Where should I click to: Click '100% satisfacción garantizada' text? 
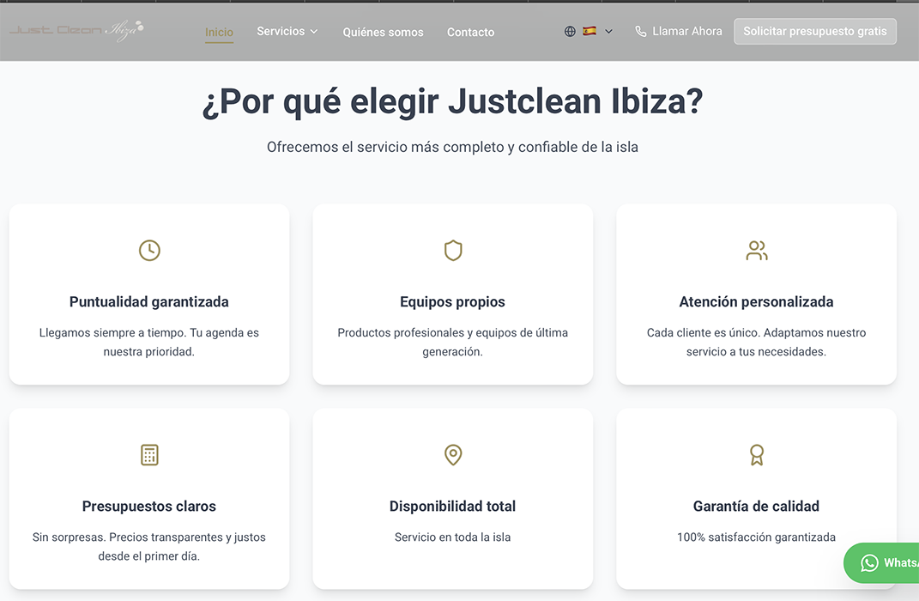click(756, 537)
